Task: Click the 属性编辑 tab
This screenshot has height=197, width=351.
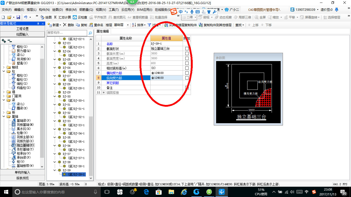Action: (103, 32)
